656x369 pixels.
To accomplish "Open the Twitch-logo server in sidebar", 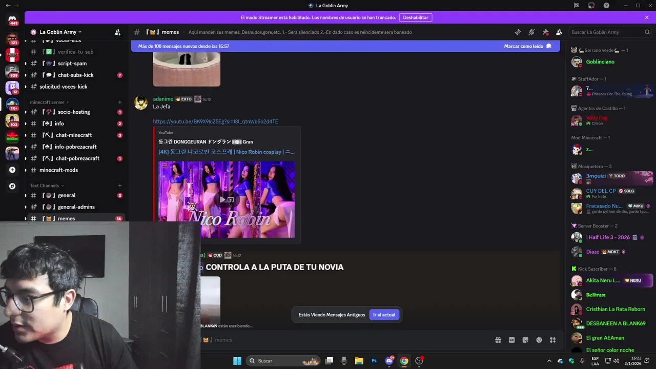I will point(12,87).
